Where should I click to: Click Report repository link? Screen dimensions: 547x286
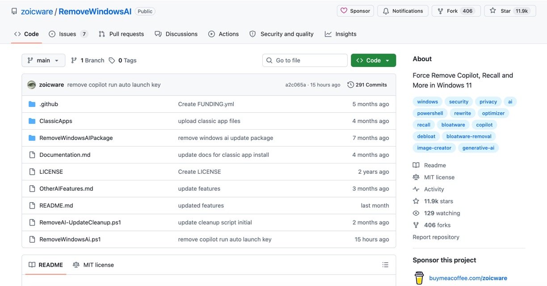(x=436, y=237)
